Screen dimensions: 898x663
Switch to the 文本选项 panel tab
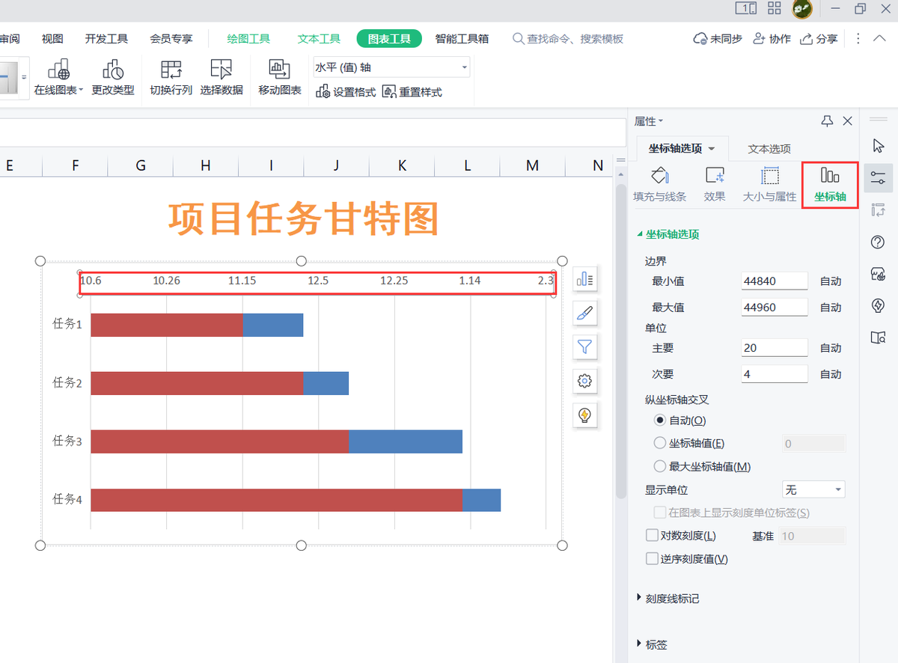pyautogui.click(x=769, y=149)
